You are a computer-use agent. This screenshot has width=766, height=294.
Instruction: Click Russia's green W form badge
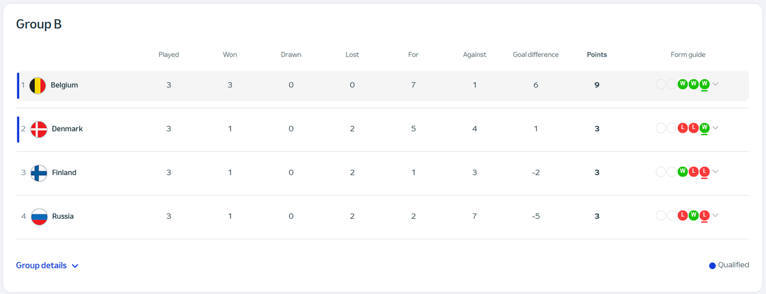(x=694, y=216)
